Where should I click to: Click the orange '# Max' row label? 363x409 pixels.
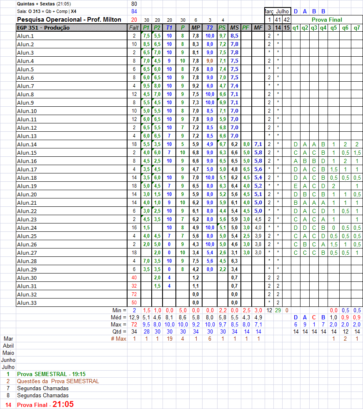(x=118, y=339)
